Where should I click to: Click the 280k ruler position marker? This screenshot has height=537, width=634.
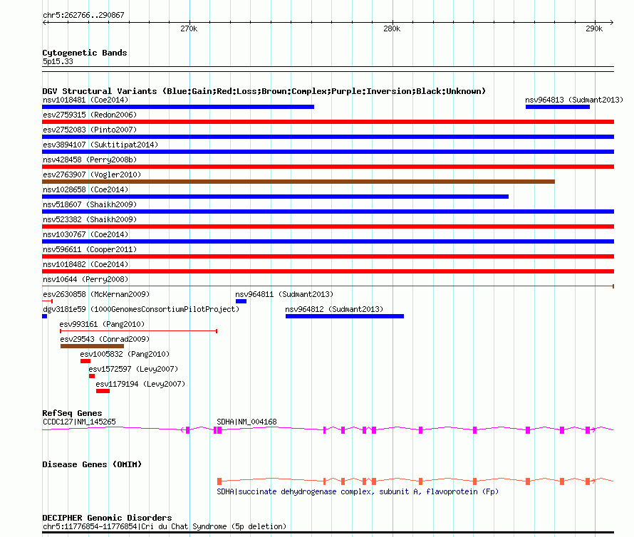391,29
